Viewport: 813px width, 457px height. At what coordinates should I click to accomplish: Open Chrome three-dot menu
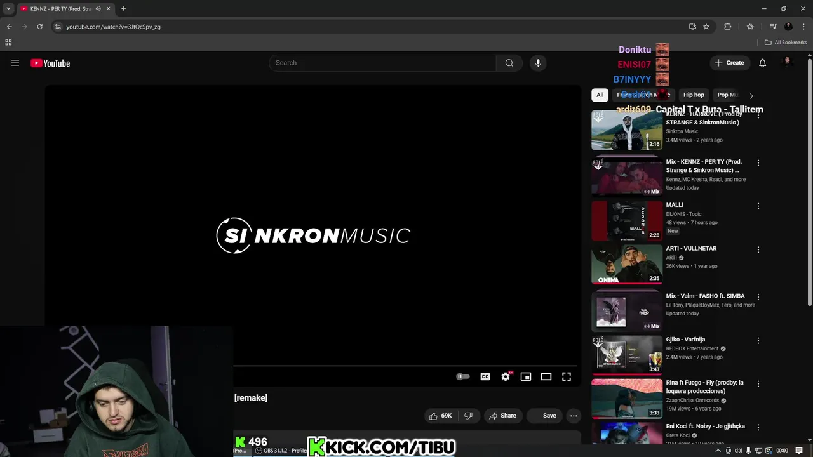pyautogui.click(x=803, y=27)
